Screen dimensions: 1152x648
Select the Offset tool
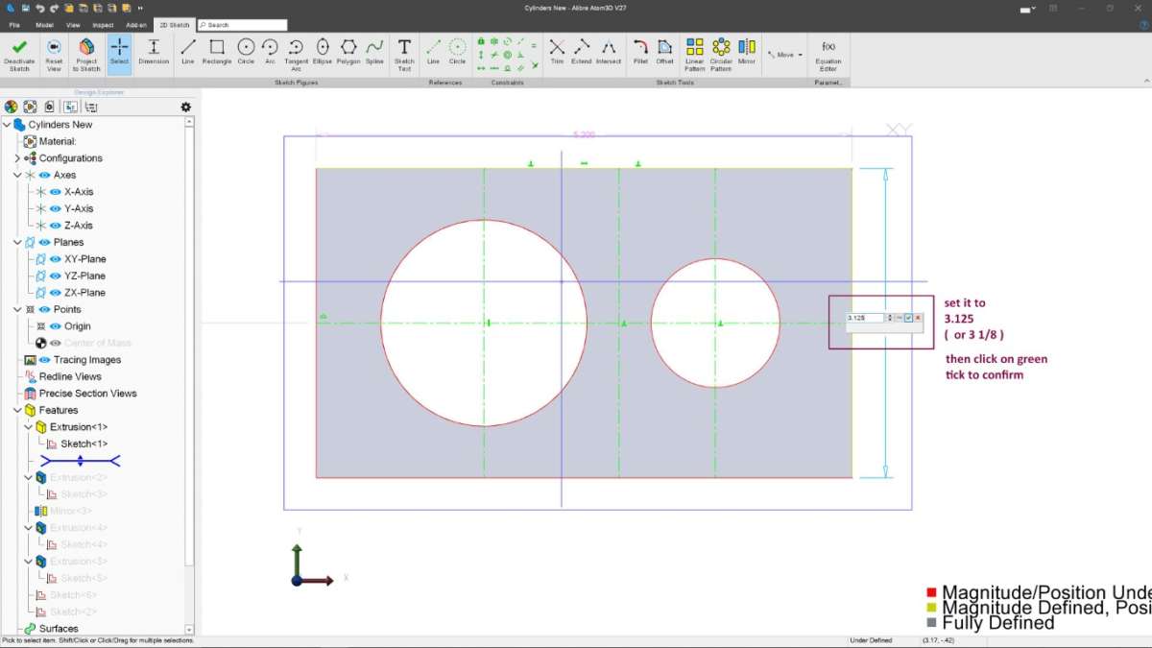click(x=665, y=52)
